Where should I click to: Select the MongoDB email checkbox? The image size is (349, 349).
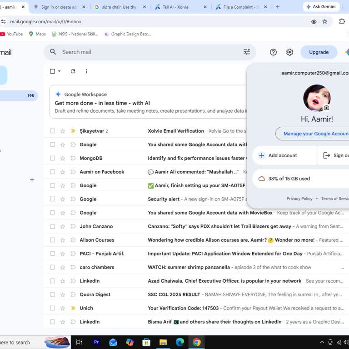53,158
